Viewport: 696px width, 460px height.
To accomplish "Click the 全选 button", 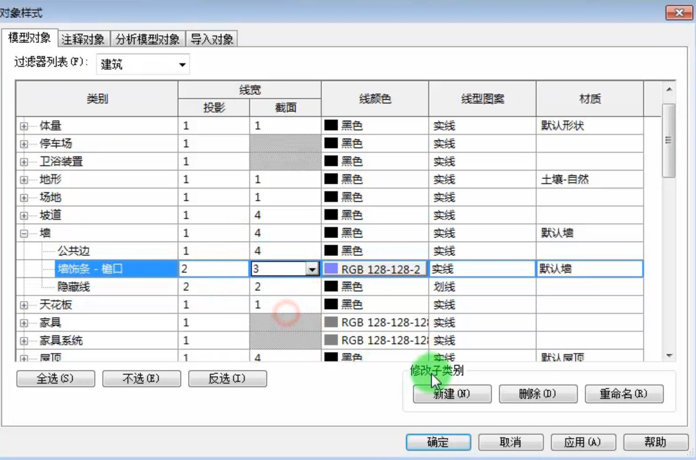I will [56, 379].
